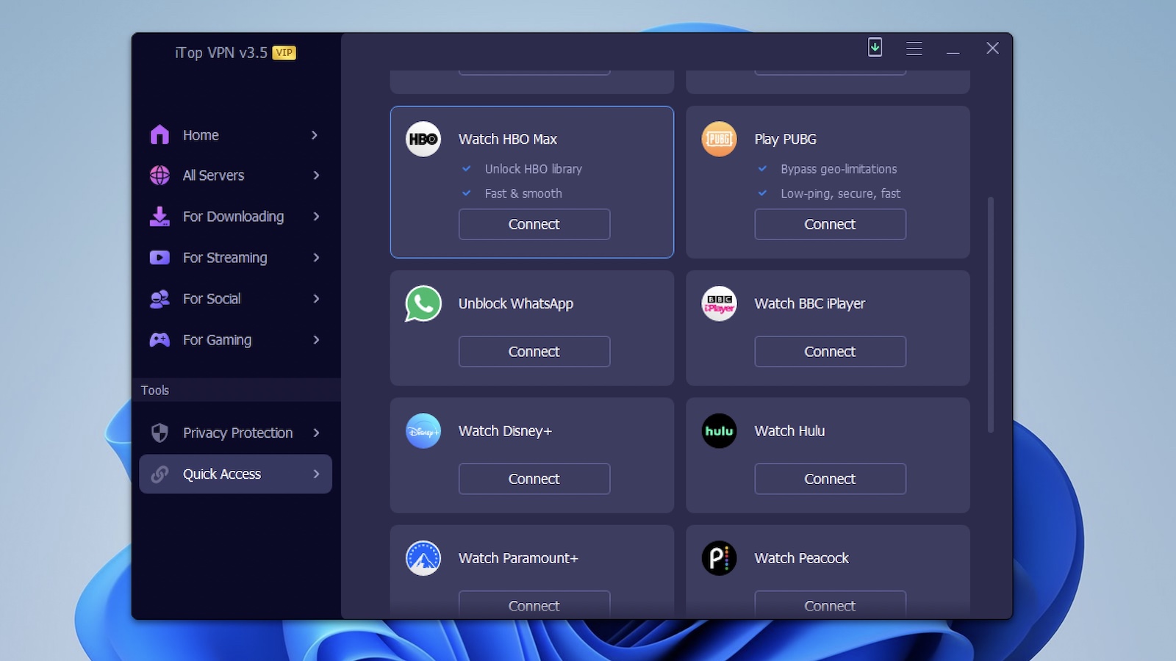Expand the Quick Access section
1176x661 pixels.
click(x=316, y=474)
